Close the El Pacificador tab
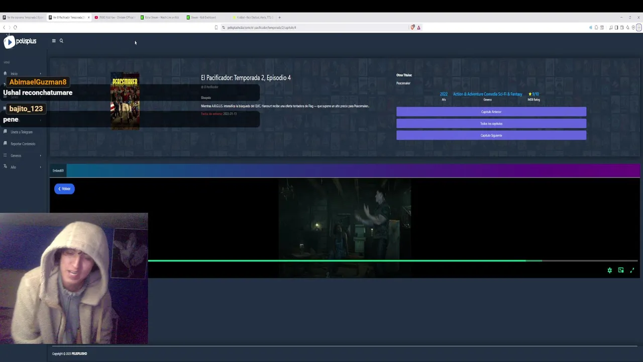The width and height of the screenshot is (643, 362). [x=88, y=18]
